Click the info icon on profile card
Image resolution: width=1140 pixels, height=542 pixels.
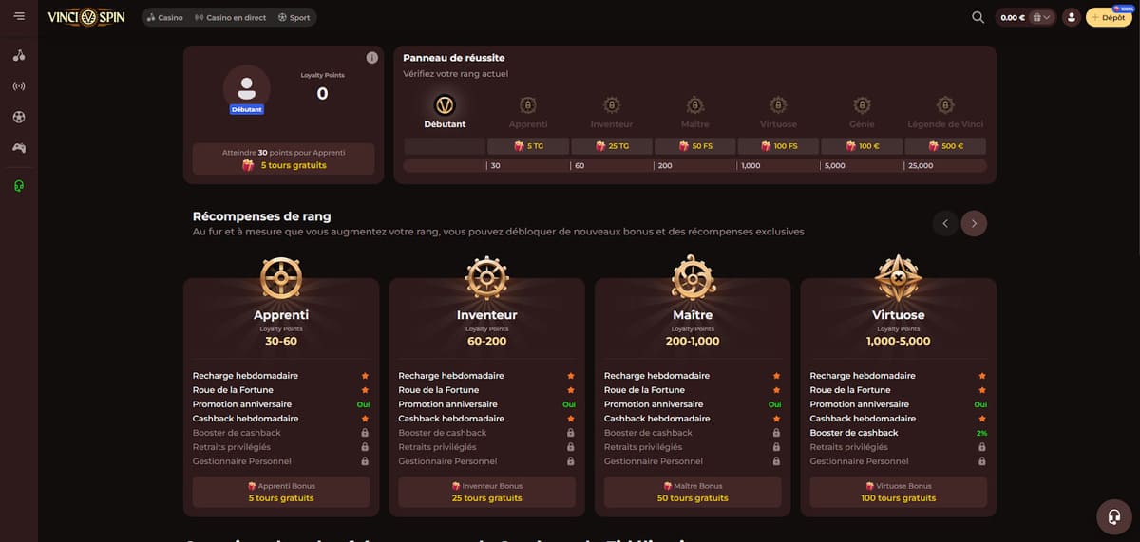pyautogui.click(x=371, y=58)
